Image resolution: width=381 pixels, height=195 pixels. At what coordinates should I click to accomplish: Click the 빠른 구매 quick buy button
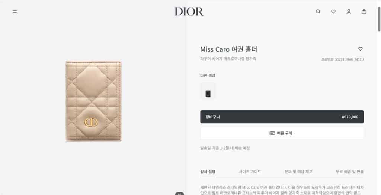(x=282, y=133)
